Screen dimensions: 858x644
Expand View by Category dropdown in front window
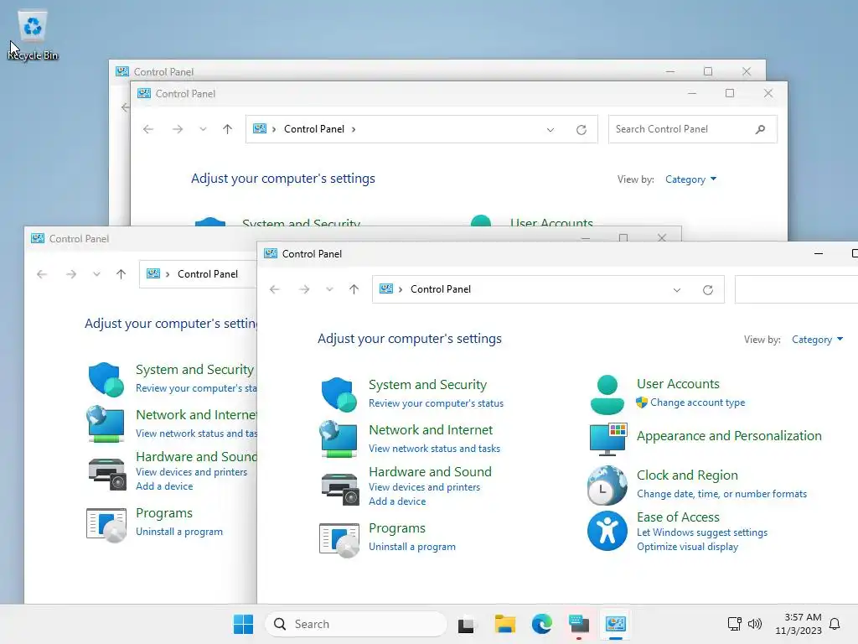(x=817, y=340)
